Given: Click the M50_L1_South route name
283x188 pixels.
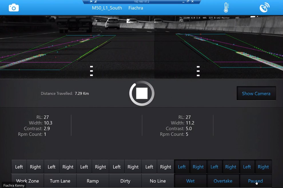Looking at the screenshot, I should click(x=107, y=8).
